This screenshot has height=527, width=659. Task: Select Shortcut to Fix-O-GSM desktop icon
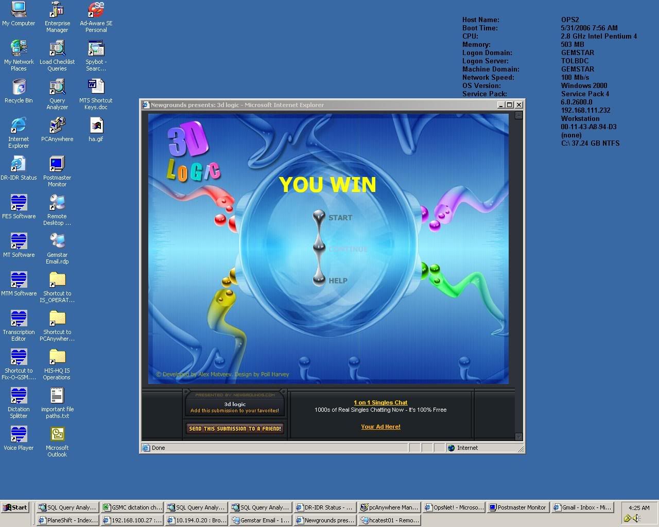[x=19, y=364]
